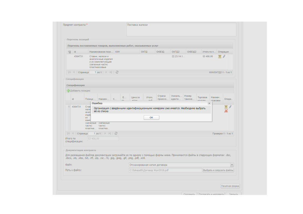The image size is (303, 214).
Task: Go to last page in Перечень позиций pager
Action: point(110,72)
